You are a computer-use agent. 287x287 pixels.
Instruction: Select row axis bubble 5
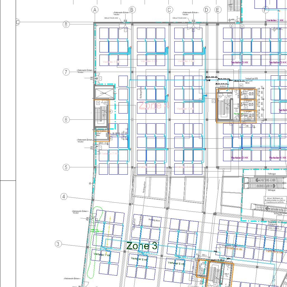point(66,167)
